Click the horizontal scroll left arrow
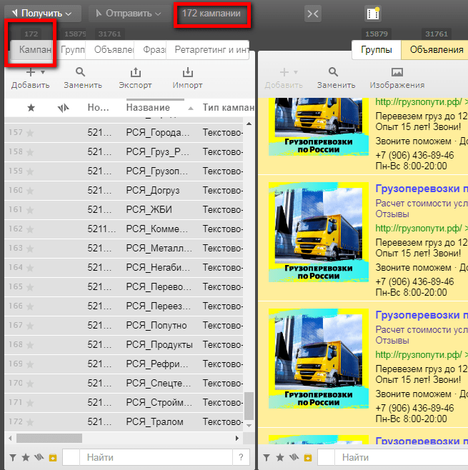This screenshot has width=468, height=470. click(10, 439)
